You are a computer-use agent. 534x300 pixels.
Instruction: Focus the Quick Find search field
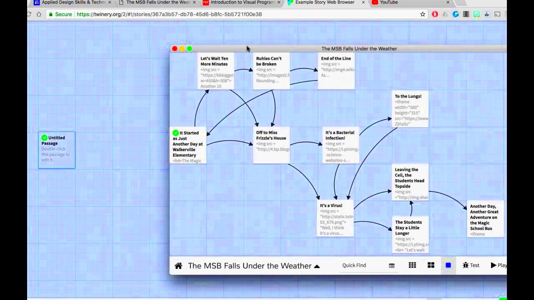(368, 265)
